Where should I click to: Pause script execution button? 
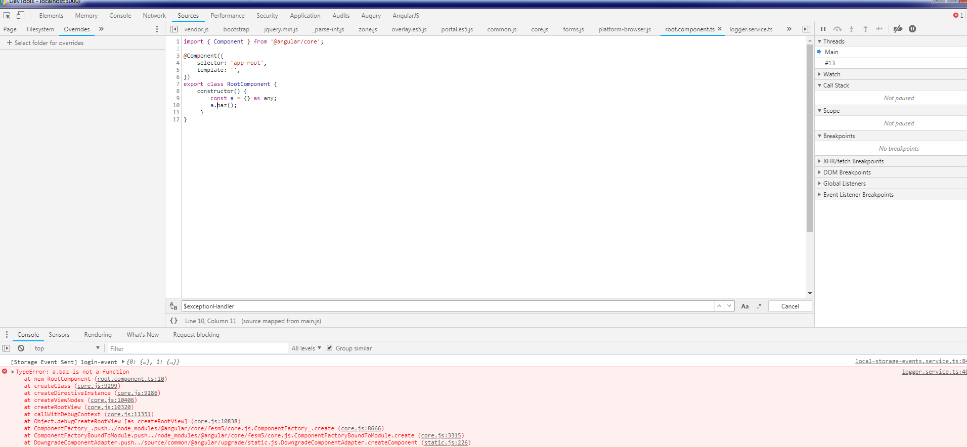tap(823, 29)
